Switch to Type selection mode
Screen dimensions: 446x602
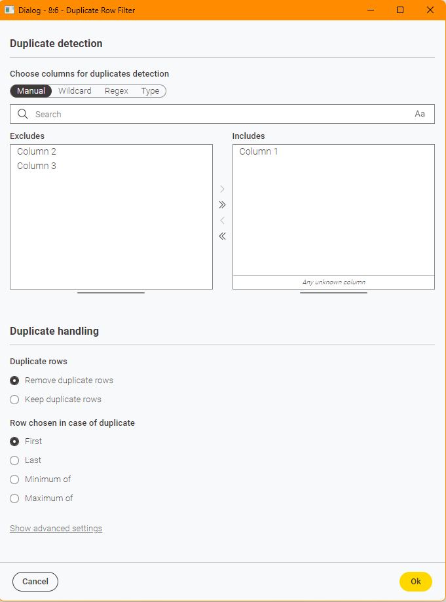point(150,91)
